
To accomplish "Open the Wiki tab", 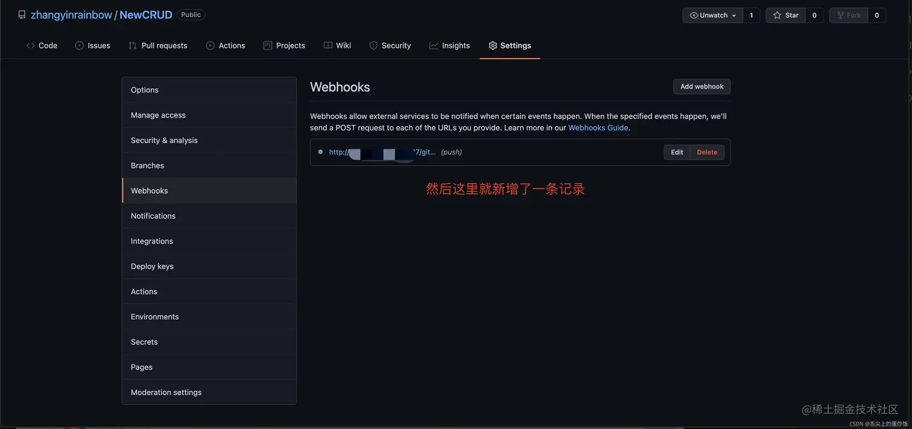I will tap(337, 45).
